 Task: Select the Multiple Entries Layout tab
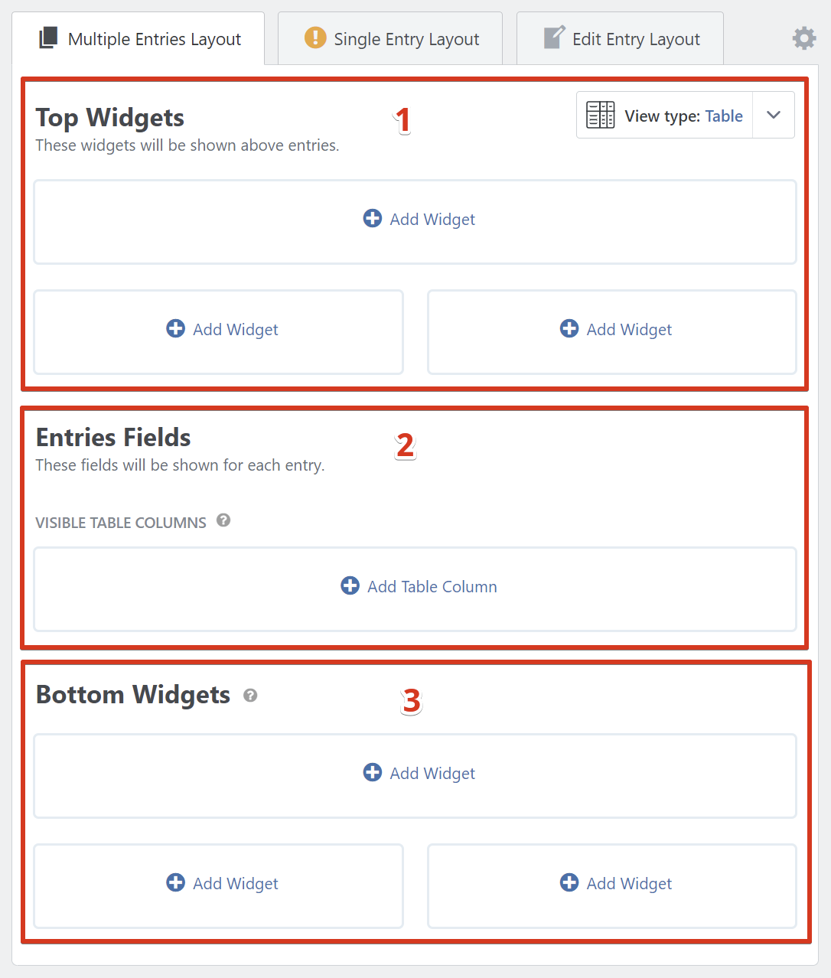[154, 39]
